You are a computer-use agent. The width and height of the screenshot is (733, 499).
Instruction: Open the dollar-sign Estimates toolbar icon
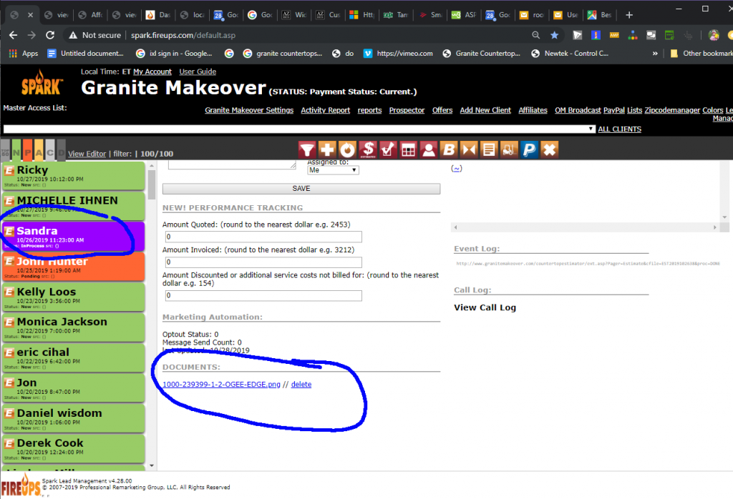368,150
